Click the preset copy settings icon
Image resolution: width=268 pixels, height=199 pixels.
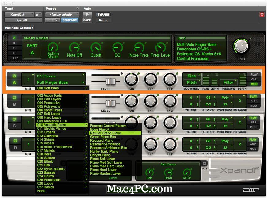coord(57,20)
